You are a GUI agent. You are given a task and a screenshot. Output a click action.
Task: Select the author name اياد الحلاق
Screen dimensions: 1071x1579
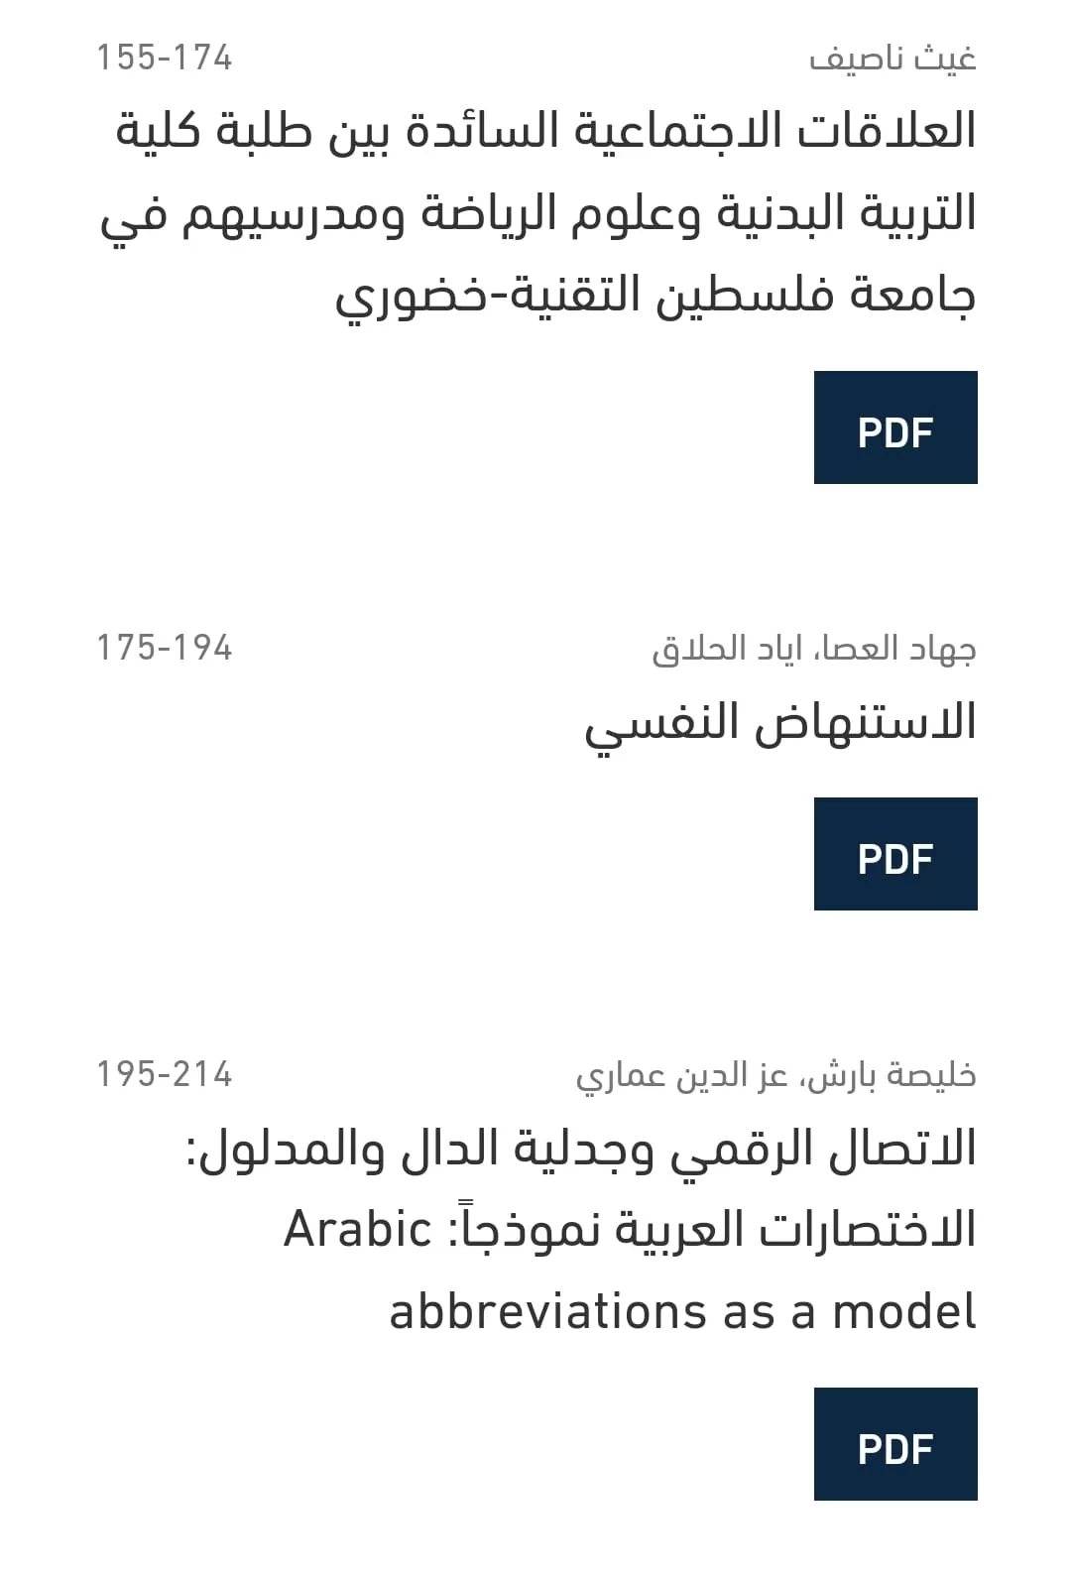click(732, 649)
